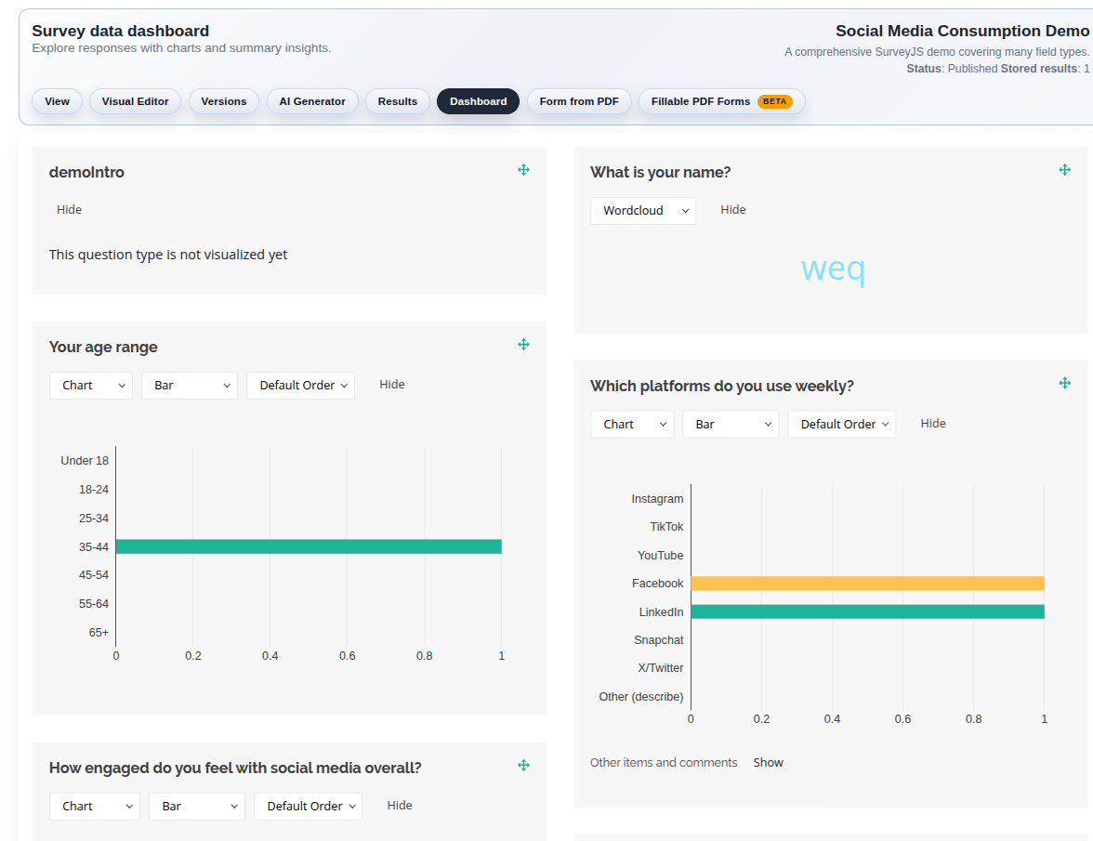
Task: Open the Visual Editor tab
Action: (135, 101)
